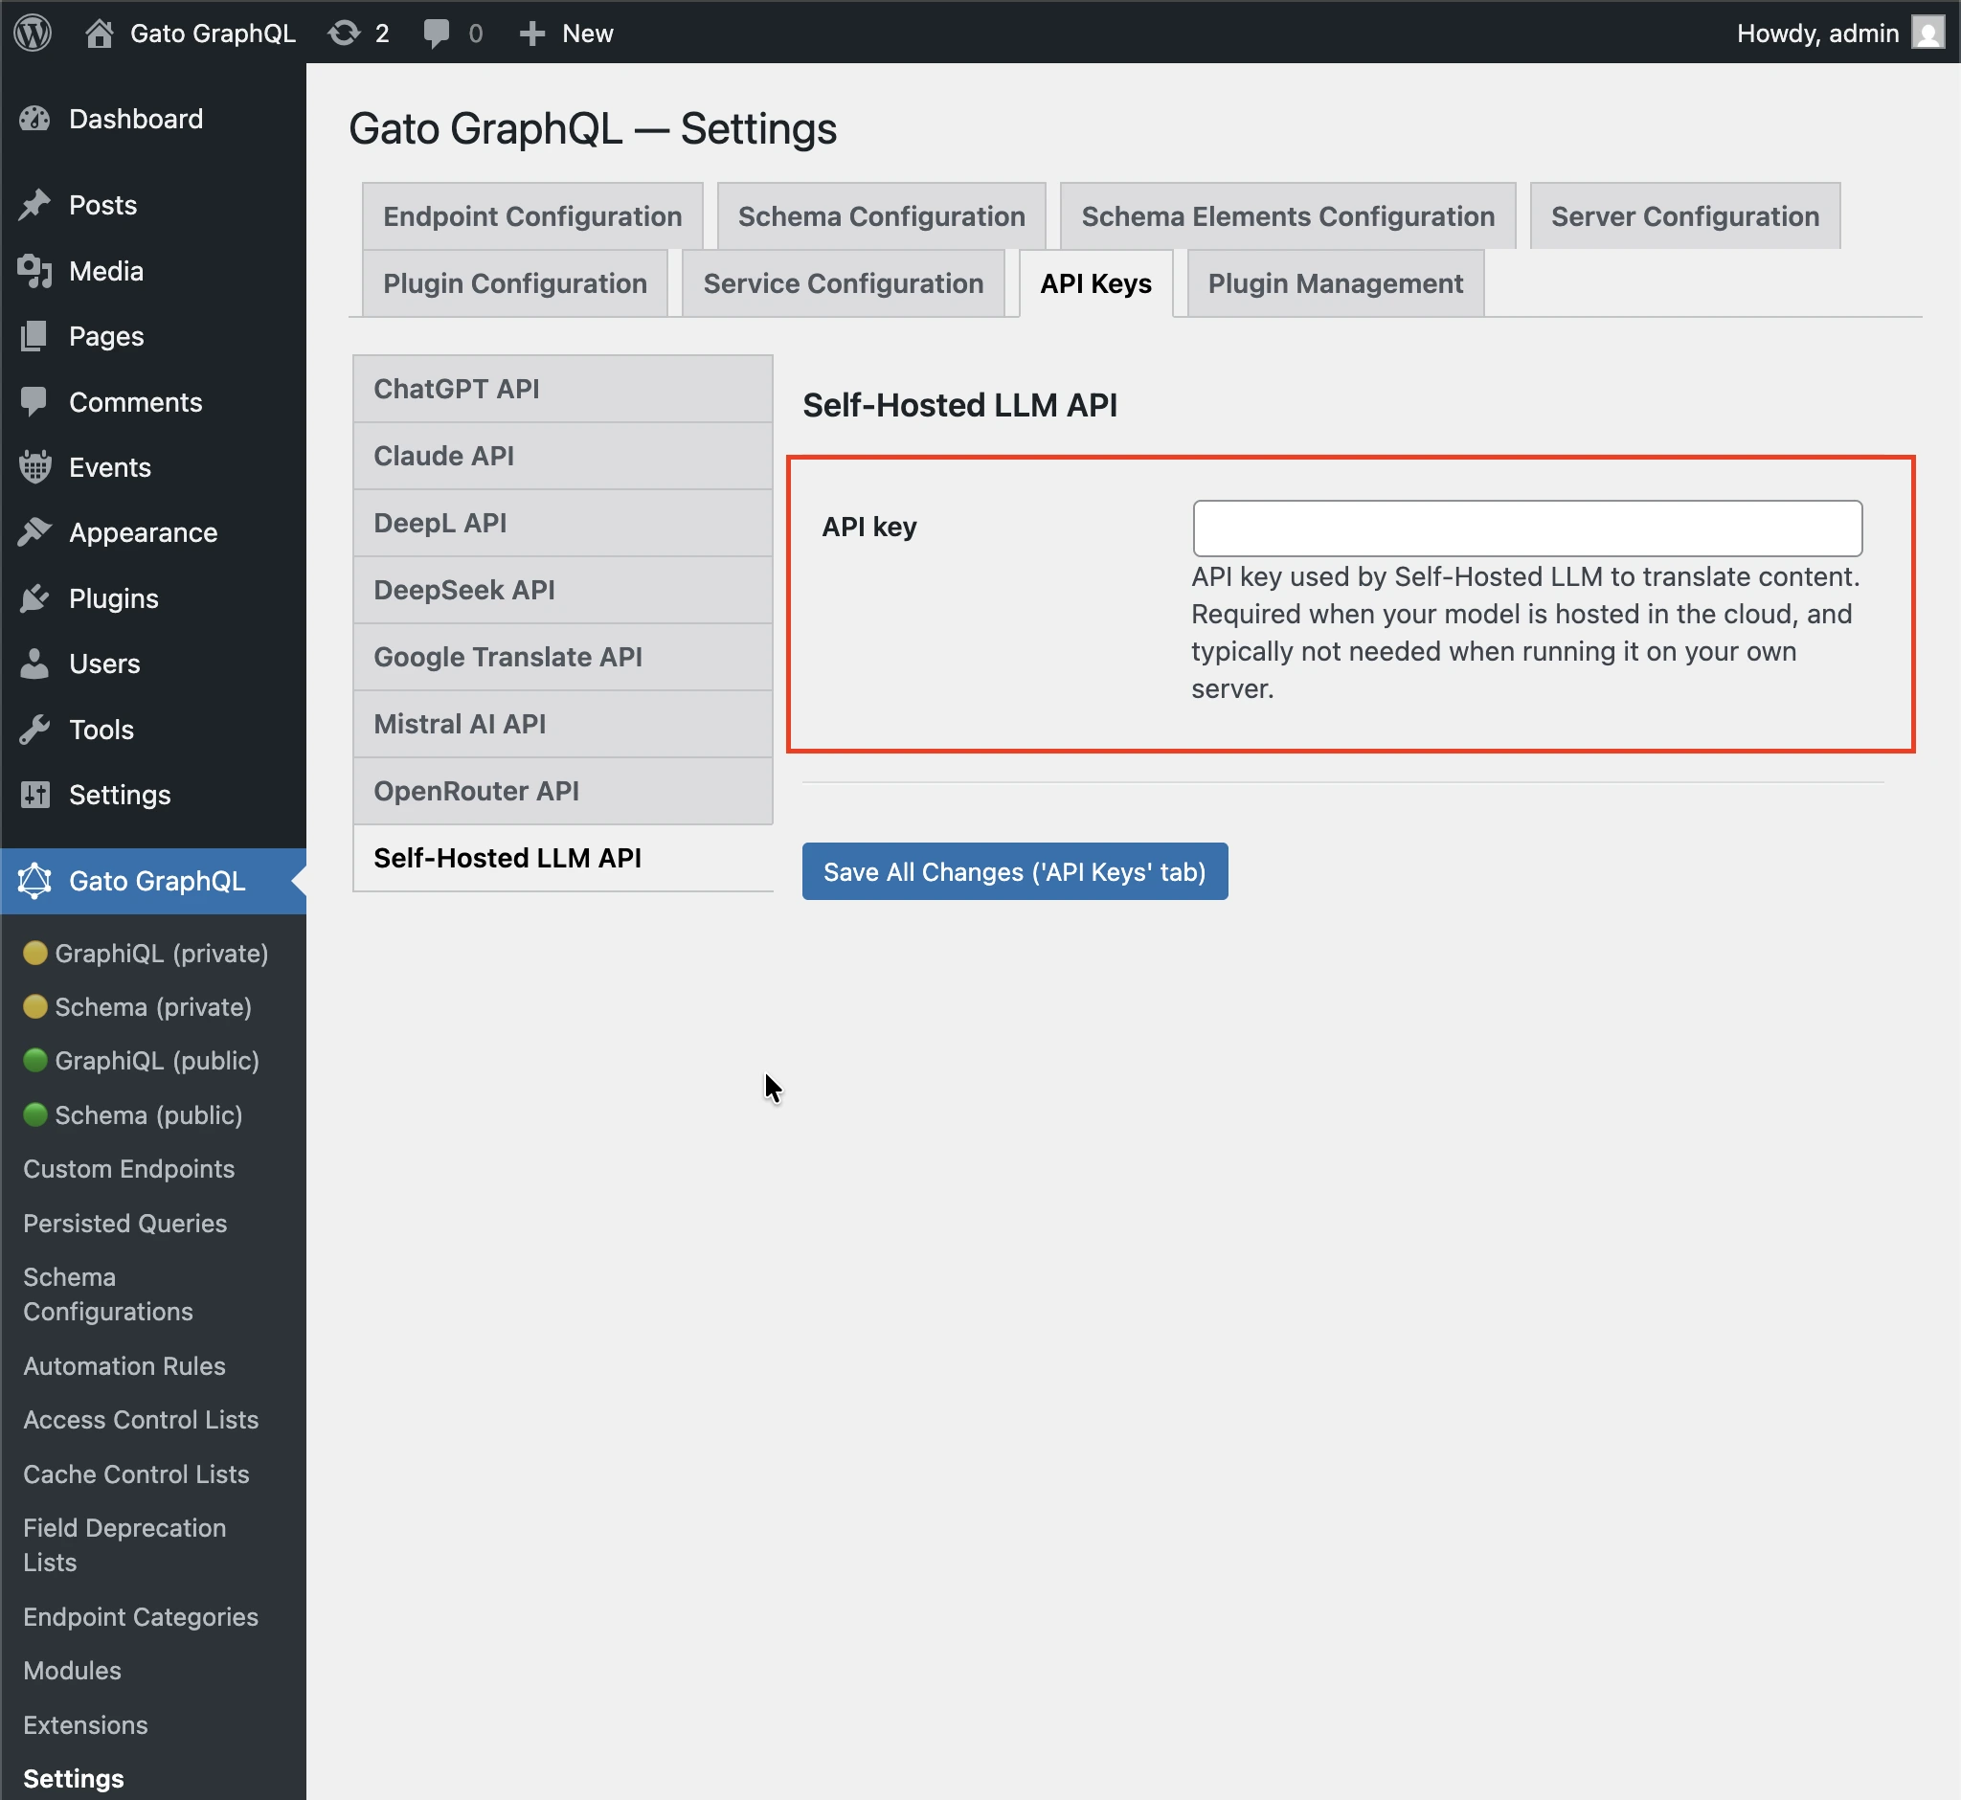This screenshot has height=1800, width=1961.
Task: Open the Plugin Management tab
Action: tap(1335, 283)
